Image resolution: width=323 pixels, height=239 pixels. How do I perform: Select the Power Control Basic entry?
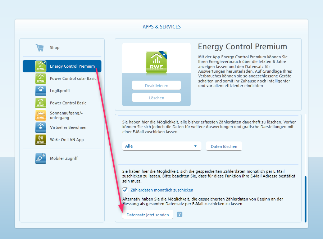pos(62,103)
